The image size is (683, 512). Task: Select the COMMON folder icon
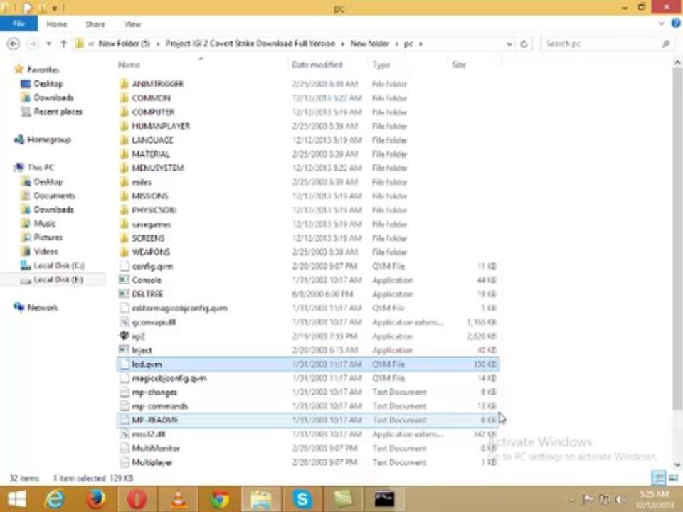(x=124, y=98)
